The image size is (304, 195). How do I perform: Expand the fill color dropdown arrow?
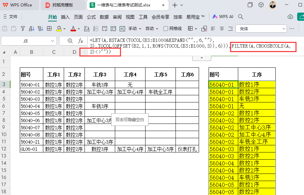[x=64, y=29]
